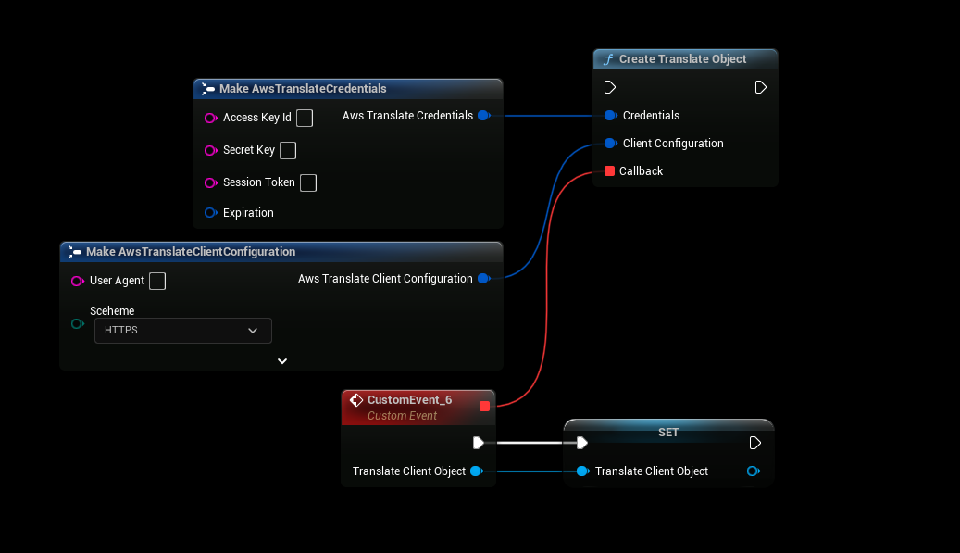Click the SET node output execution pin

pos(755,443)
